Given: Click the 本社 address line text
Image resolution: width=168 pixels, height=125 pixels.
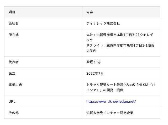Looking at the screenshot, I should 120,37.
